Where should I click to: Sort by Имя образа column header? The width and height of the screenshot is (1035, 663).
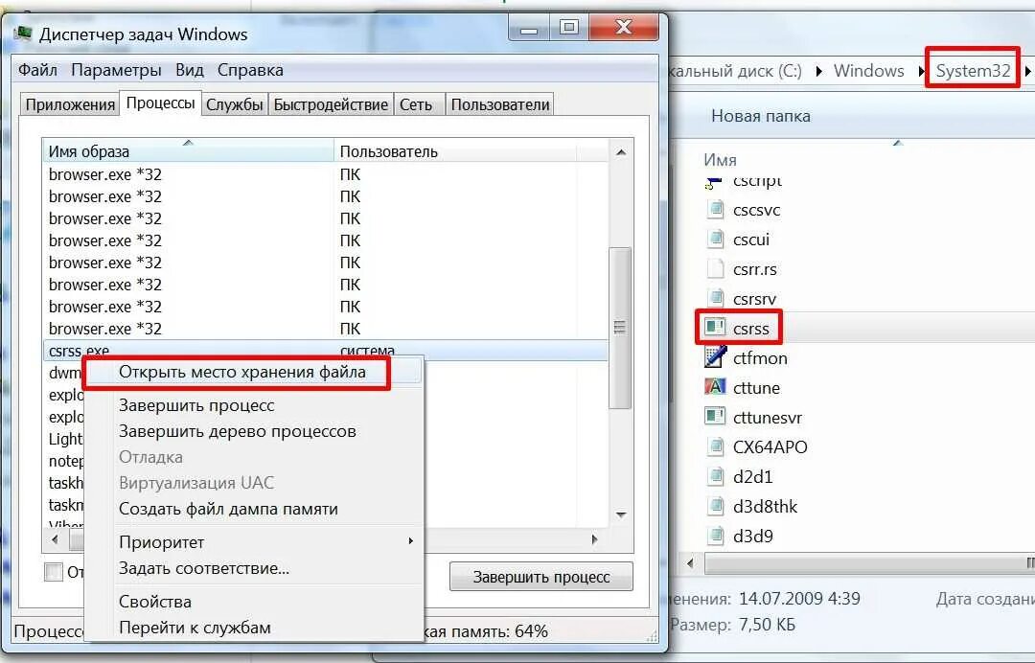click(x=188, y=151)
